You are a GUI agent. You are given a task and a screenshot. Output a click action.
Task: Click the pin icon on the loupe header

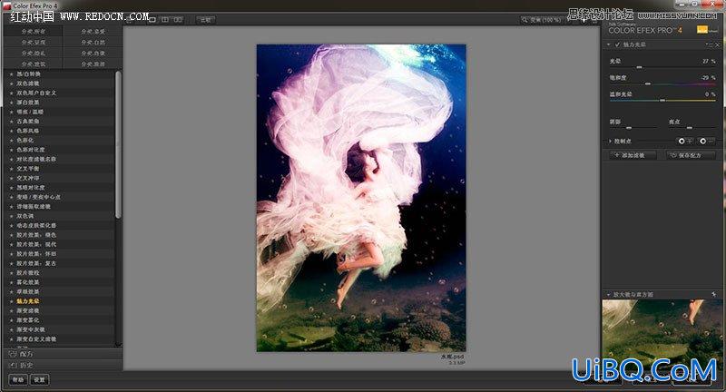[x=714, y=294]
